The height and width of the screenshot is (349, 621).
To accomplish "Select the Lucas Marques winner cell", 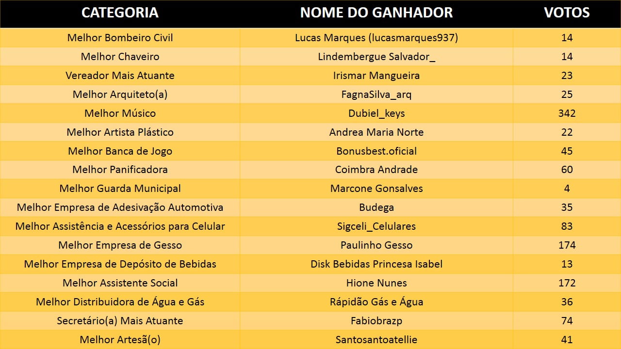I will pyautogui.click(x=376, y=38).
